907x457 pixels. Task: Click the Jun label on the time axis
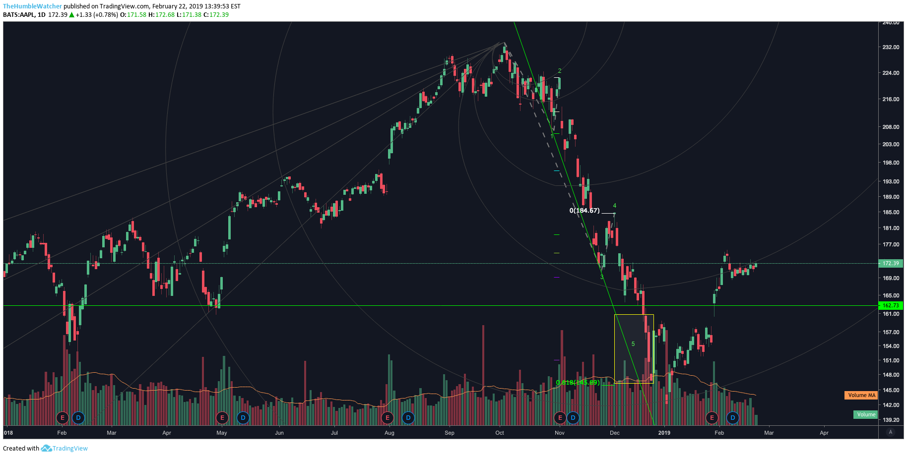click(x=279, y=433)
